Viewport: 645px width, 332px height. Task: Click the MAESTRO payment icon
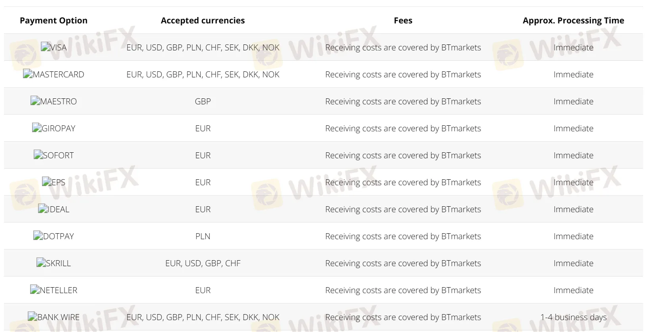click(54, 101)
